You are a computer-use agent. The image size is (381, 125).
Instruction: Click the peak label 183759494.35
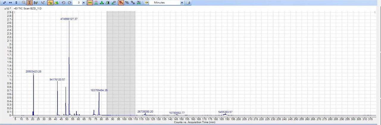coord(99,90)
